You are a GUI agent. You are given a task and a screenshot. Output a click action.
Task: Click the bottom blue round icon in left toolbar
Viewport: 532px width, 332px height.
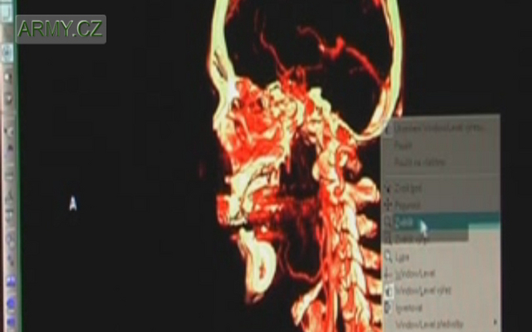point(10,320)
